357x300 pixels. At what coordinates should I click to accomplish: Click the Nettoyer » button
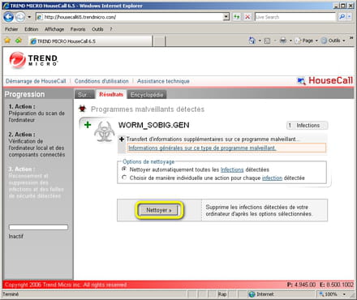click(159, 210)
